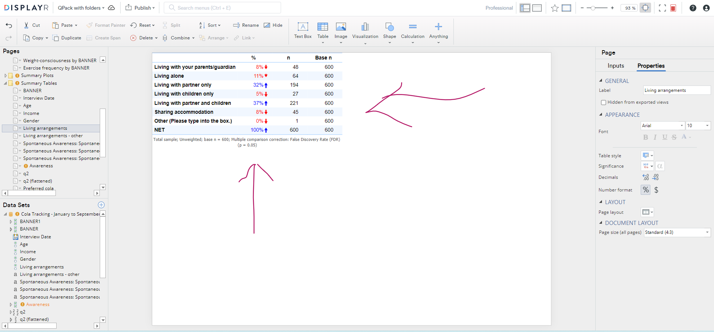This screenshot has width=714, height=332.
Task: Open the font size dropdown
Action: tap(698, 126)
